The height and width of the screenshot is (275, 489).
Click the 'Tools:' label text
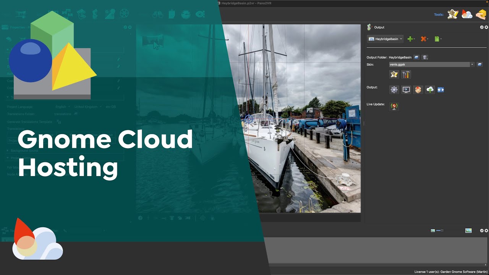pyautogui.click(x=439, y=15)
